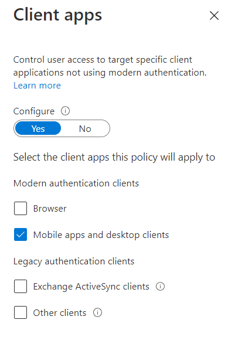Click the Client apps panel title

pyautogui.click(x=57, y=15)
